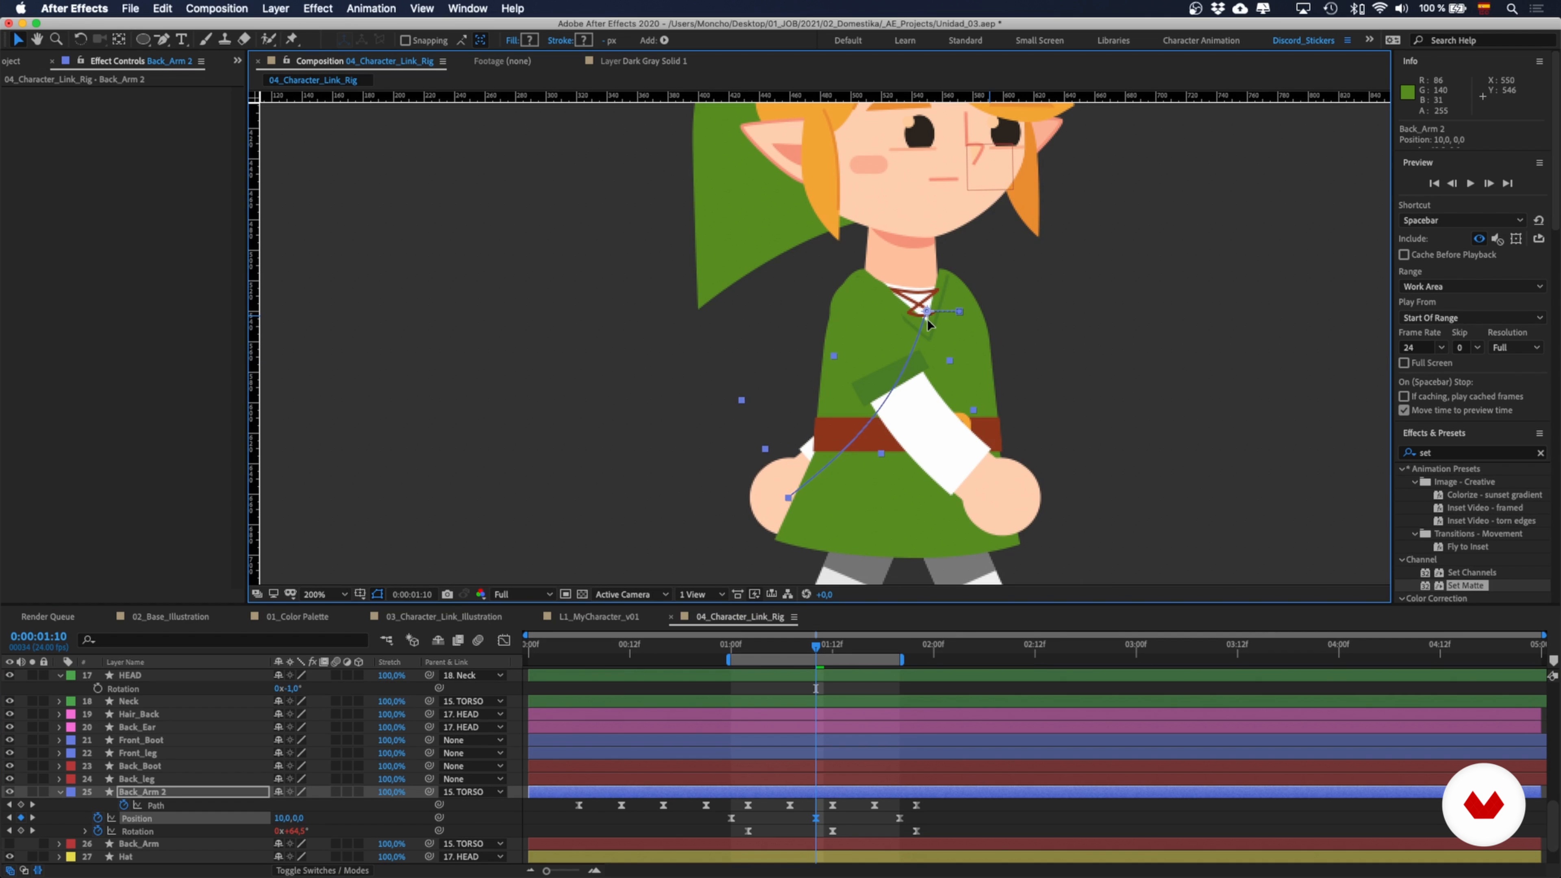Open the Layer menu

[275, 9]
